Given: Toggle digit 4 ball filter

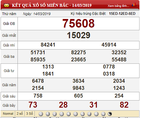Looking at the screenshot, I should (69, 114).
